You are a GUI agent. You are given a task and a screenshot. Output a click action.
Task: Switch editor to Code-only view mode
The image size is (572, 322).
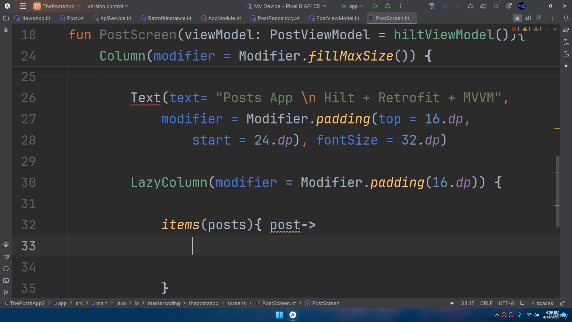pyautogui.click(x=517, y=18)
